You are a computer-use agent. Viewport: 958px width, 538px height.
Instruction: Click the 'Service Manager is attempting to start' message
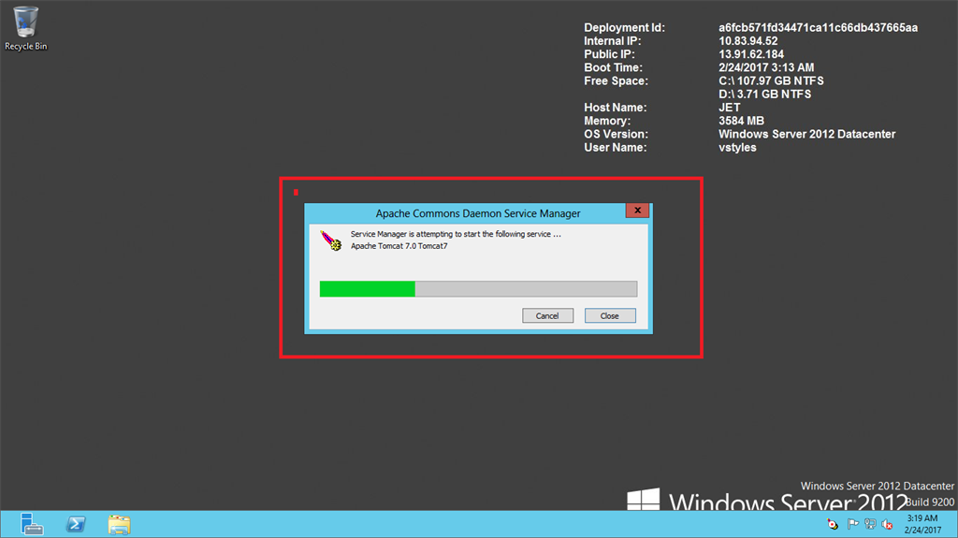click(456, 234)
